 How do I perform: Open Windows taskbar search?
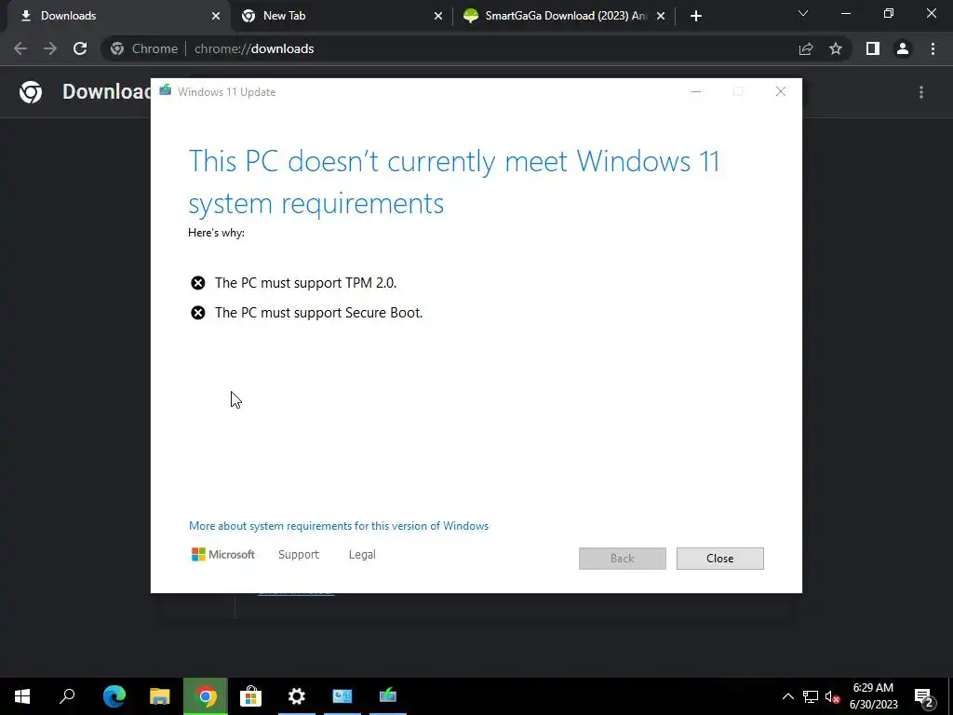(x=67, y=696)
